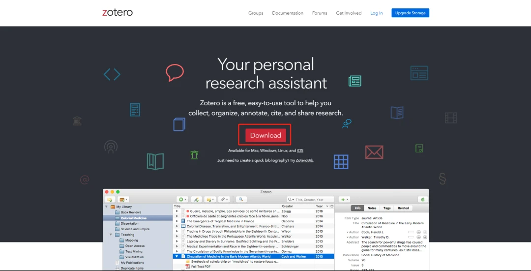Click creator cell 'Schiebinger'

(290, 246)
